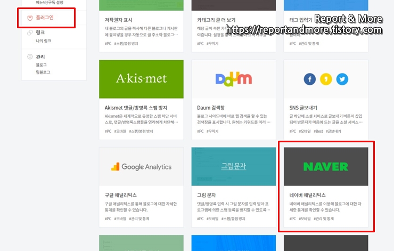The width and height of the screenshot is (394, 251).
Task: Open the Akismet plugin banner
Action: pyautogui.click(x=141, y=79)
